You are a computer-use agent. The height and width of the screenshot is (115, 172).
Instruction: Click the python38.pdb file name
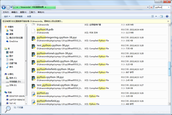tap(45, 30)
